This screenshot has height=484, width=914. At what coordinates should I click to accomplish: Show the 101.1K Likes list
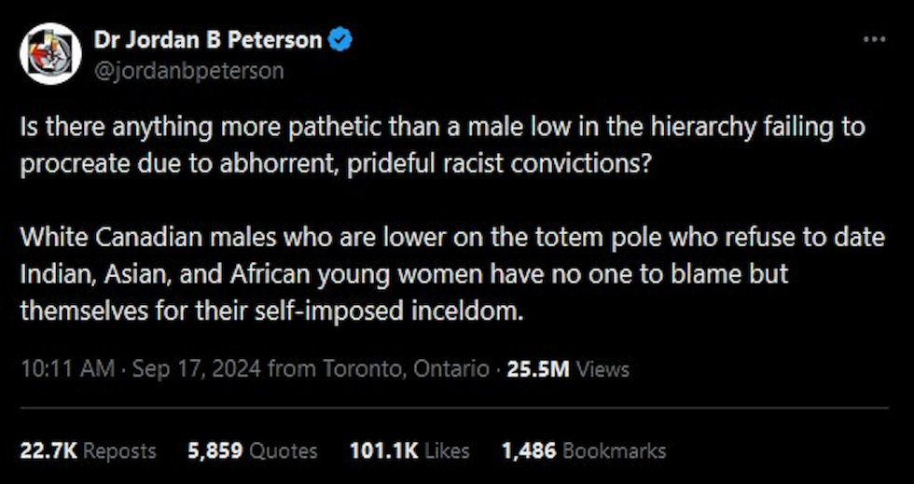point(409,450)
